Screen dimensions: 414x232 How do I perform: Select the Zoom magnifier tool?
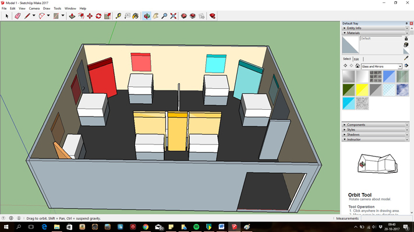click(x=164, y=16)
